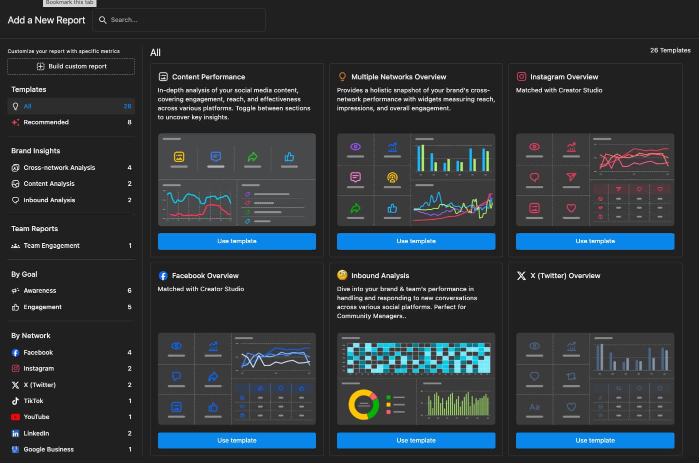The width and height of the screenshot is (699, 463).
Task: Select the Recommended templates filter
Action: point(46,122)
